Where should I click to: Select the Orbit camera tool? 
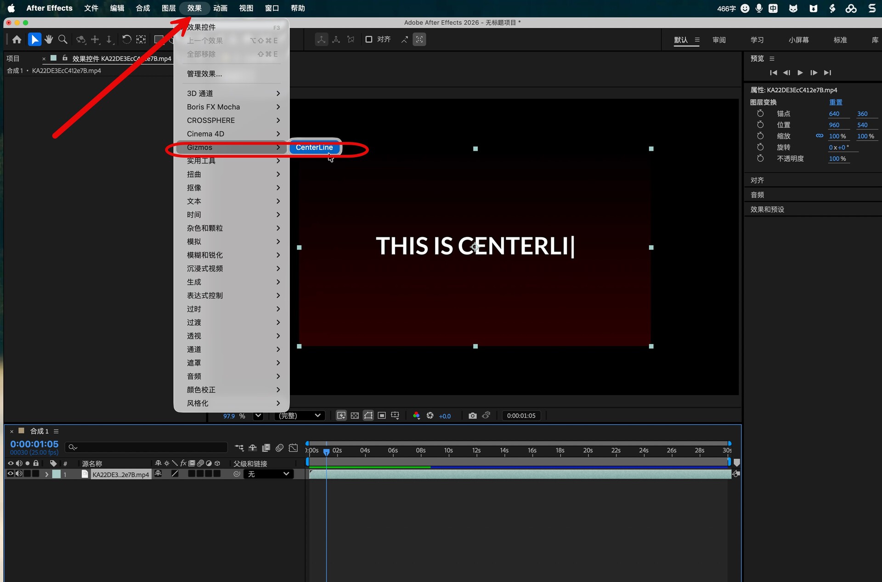pos(81,40)
